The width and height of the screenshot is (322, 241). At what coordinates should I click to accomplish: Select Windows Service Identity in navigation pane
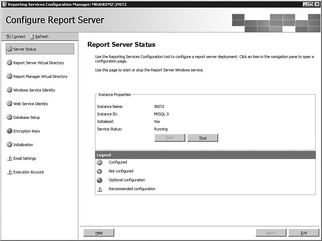pyautogui.click(x=34, y=90)
